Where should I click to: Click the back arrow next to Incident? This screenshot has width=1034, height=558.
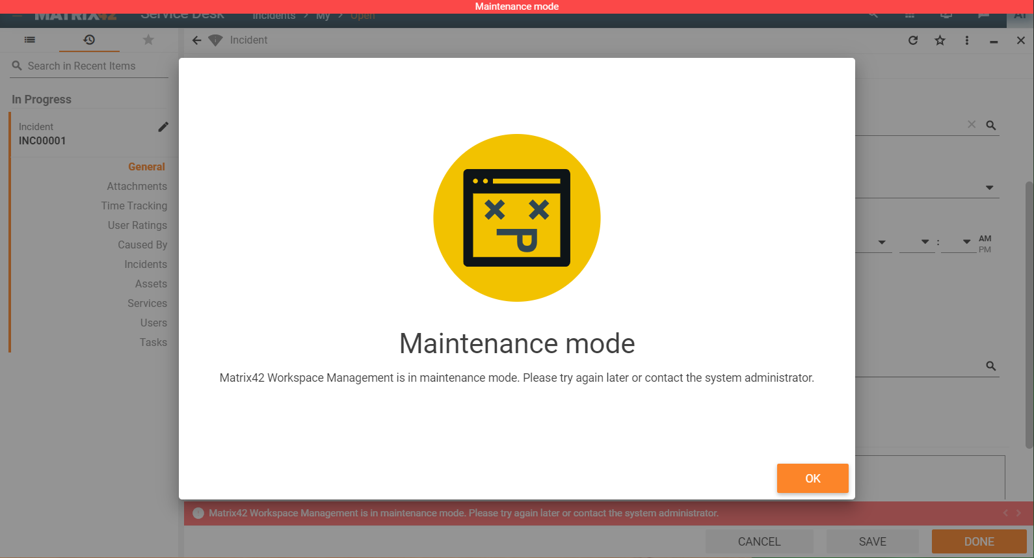click(x=197, y=40)
